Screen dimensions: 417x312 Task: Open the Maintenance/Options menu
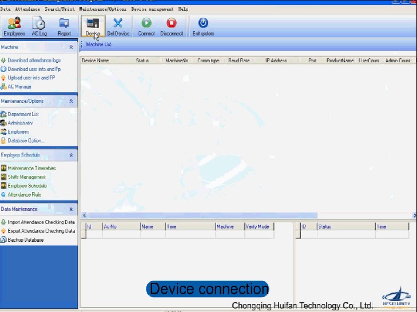click(102, 9)
